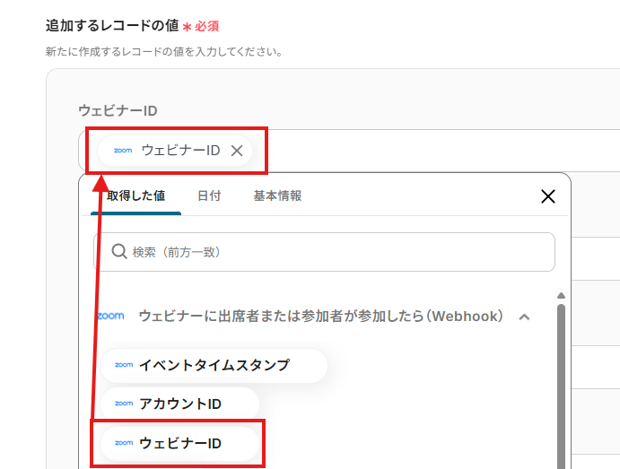Open the 基本情報 tab
Viewport: 620px width, 469px height.
tap(277, 196)
